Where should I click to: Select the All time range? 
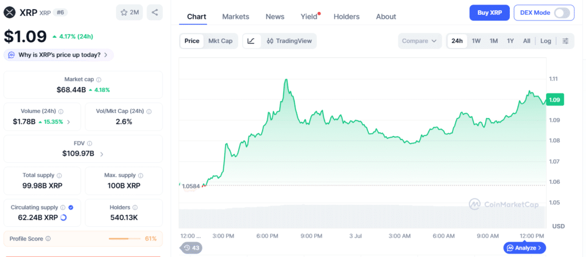pos(526,41)
